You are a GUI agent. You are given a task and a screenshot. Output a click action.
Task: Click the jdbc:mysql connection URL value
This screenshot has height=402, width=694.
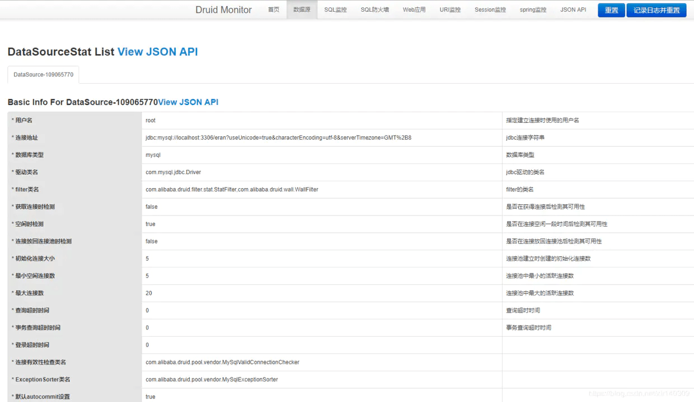[278, 137]
